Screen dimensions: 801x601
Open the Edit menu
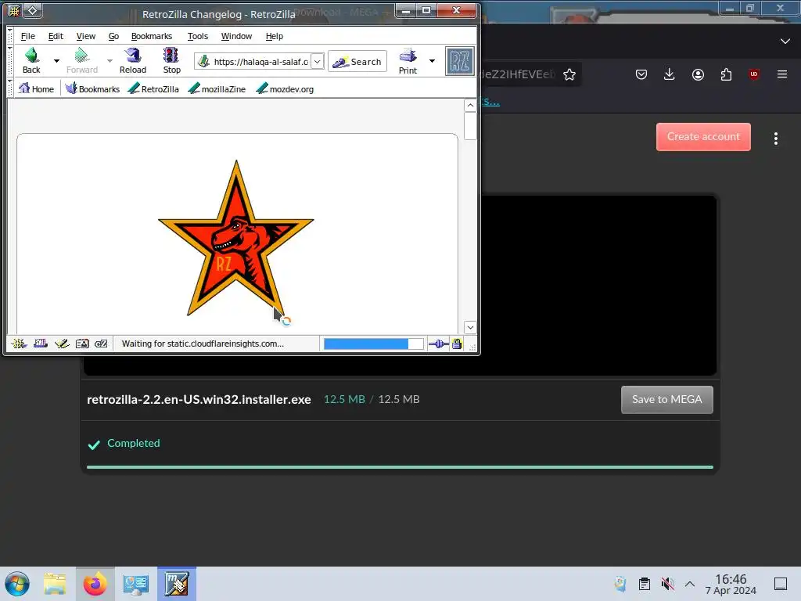pyautogui.click(x=56, y=36)
